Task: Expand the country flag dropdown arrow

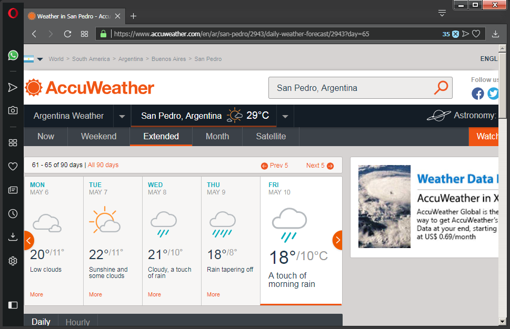Action: pos(40,59)
